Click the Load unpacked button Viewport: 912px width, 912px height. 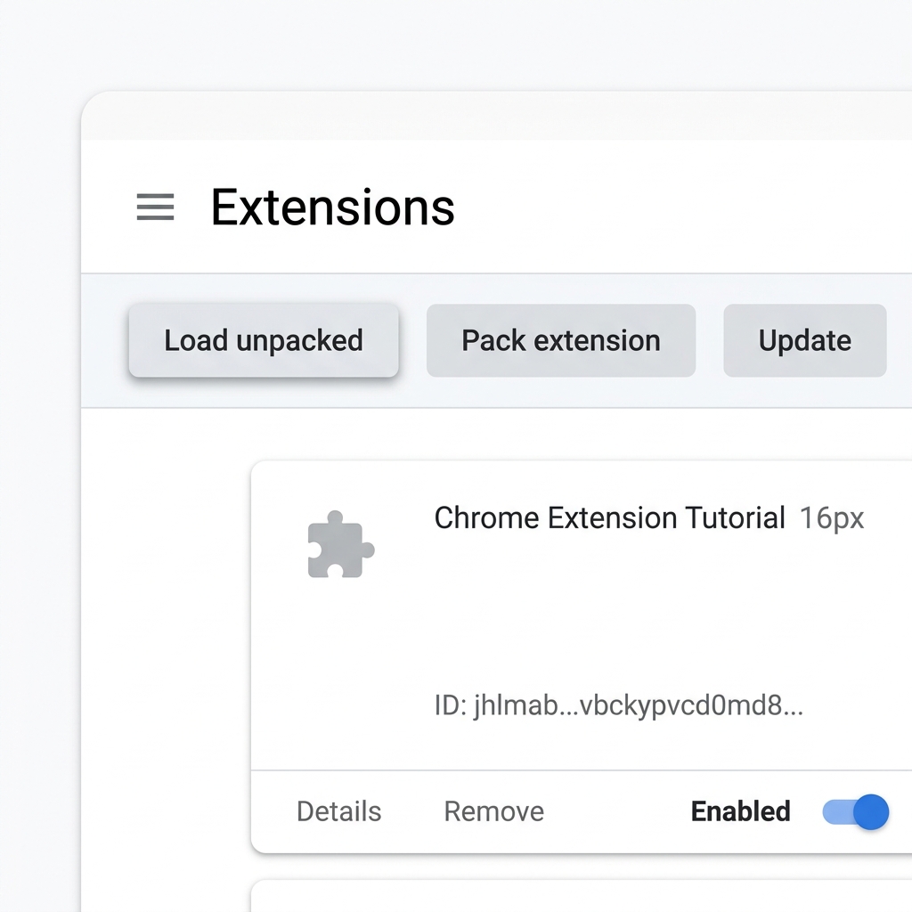264,340
